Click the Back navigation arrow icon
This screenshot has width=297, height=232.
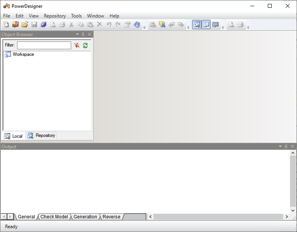pos(171,24)
